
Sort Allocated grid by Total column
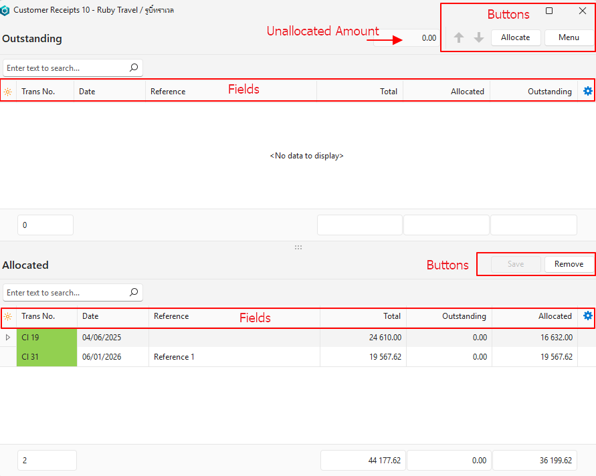[x=392, y=316]
